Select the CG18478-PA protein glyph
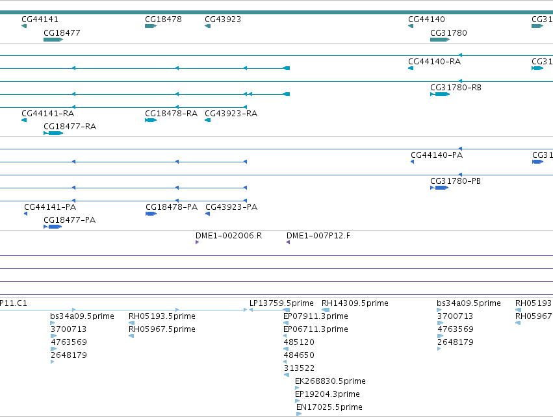 coord(151,214)
